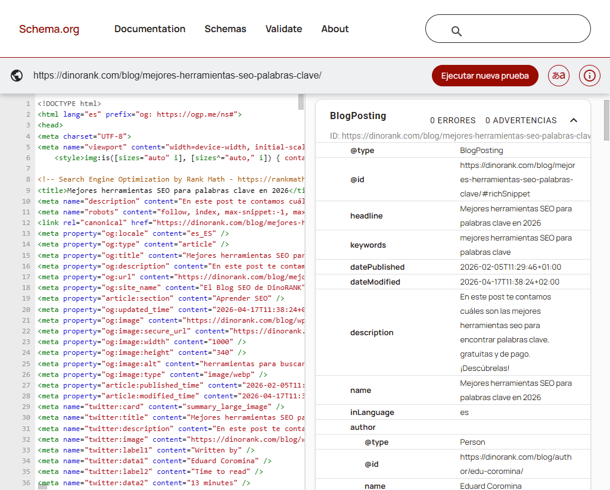Click the canonical link on line 12

tap(171, 223)
